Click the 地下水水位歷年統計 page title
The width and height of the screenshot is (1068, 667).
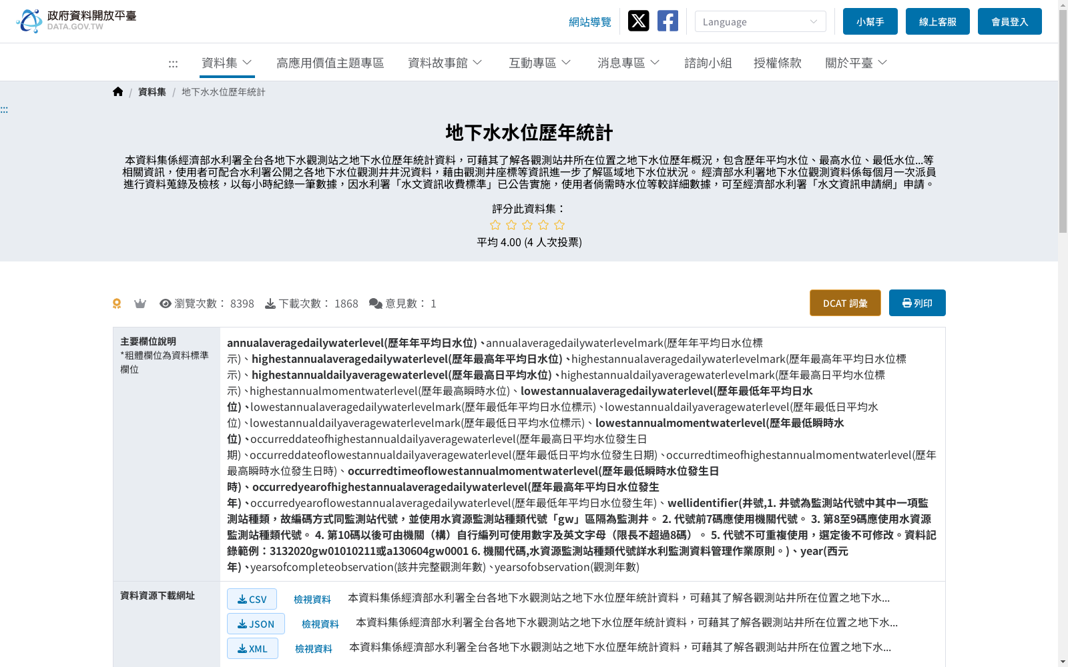[529, 133]
